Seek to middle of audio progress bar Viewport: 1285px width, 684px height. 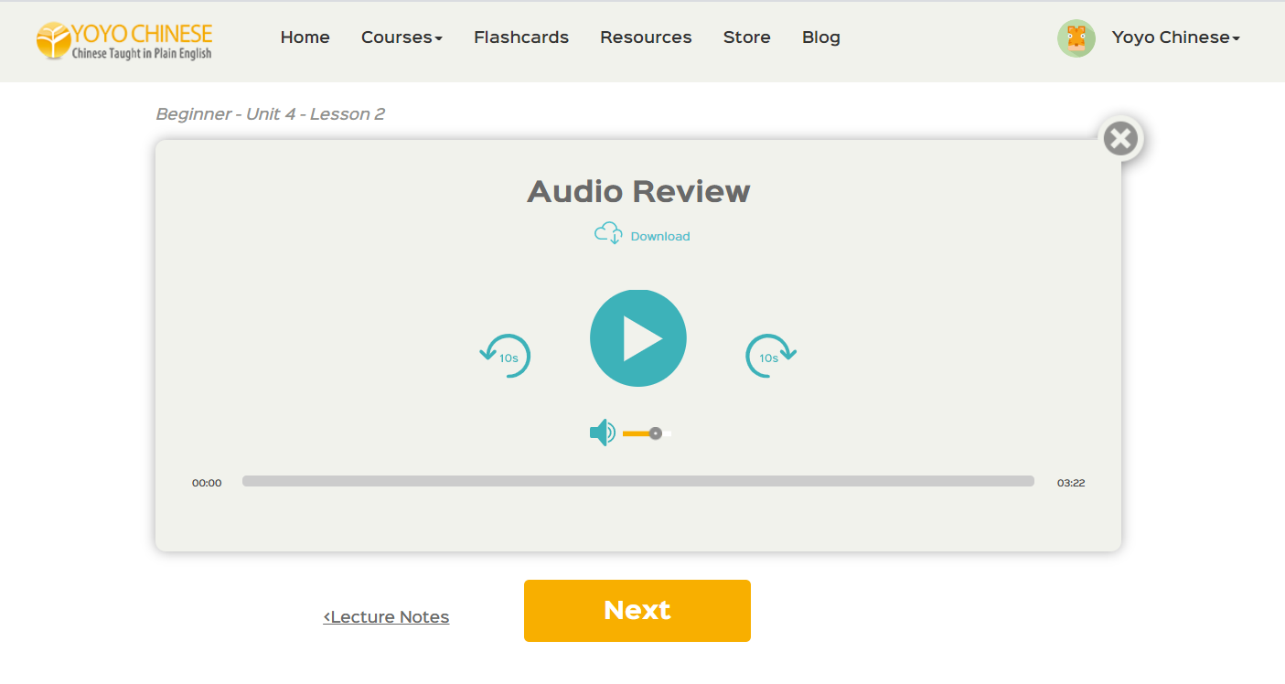tap(638, 481)
